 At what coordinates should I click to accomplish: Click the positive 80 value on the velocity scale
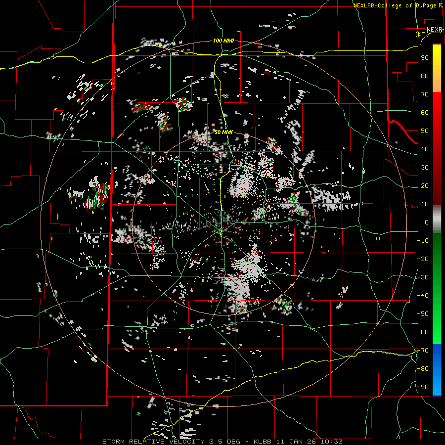tap(425, 76)
